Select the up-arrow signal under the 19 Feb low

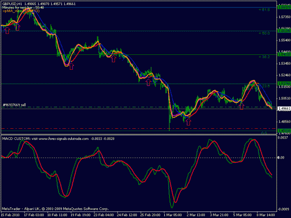click(x=71, y=66)
